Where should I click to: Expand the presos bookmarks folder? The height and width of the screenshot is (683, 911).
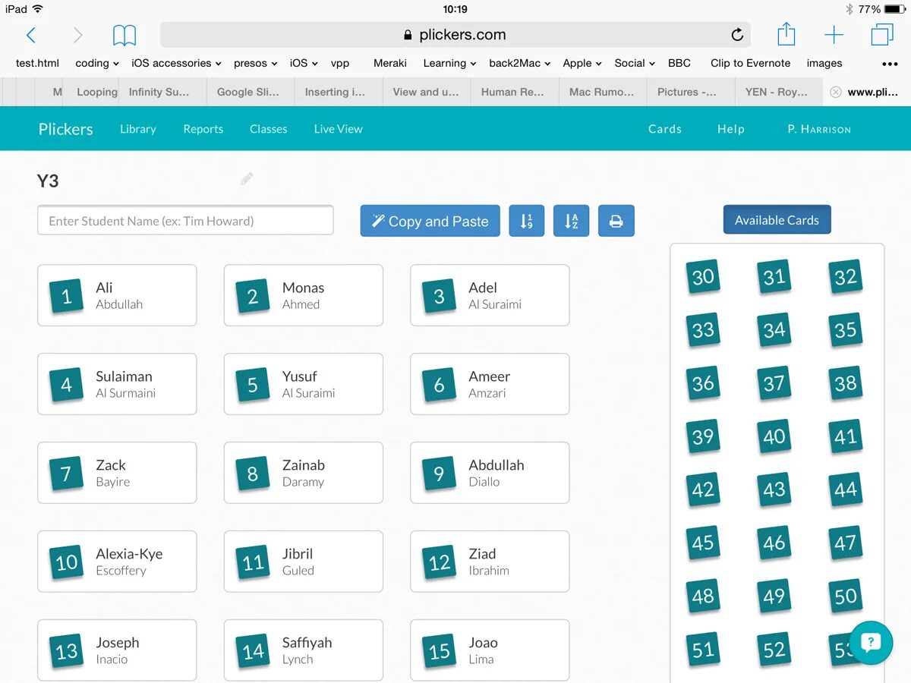pos(256,63)
